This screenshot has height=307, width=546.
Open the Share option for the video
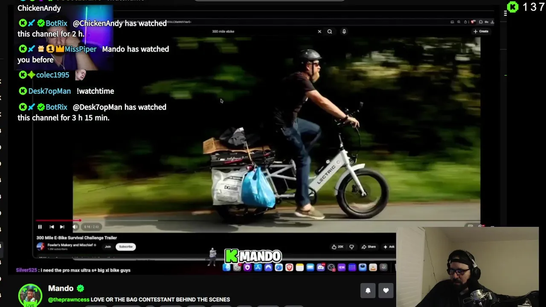pos(369,246)
